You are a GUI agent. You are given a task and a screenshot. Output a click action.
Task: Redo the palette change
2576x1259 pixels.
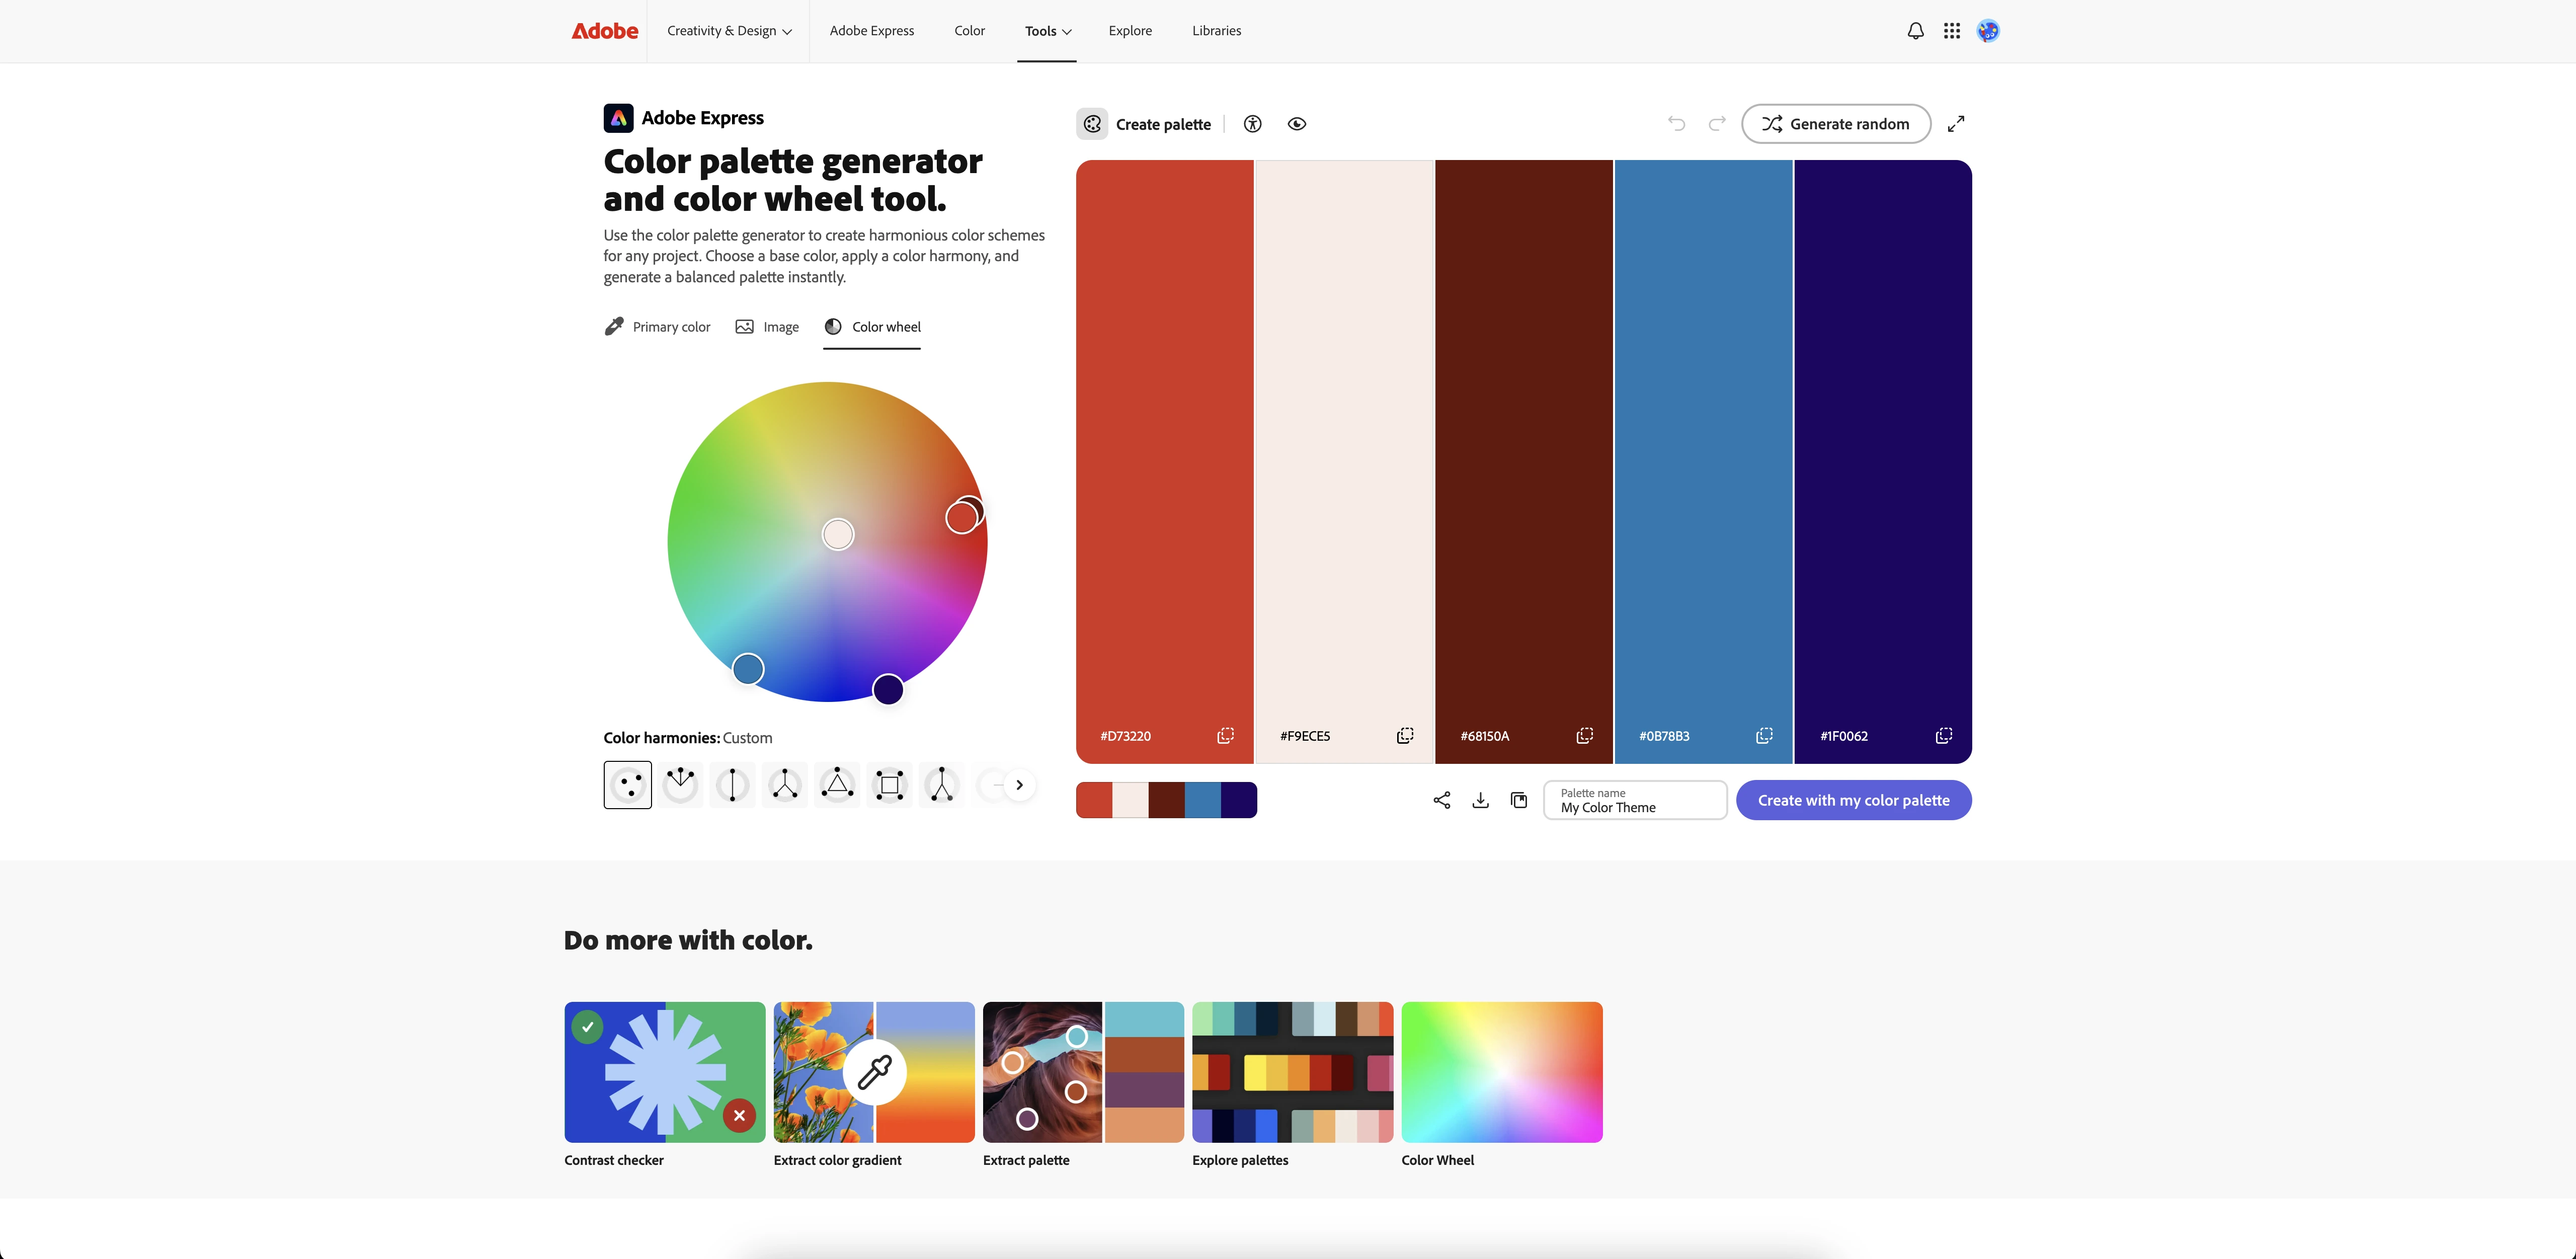click(1717, 124)
